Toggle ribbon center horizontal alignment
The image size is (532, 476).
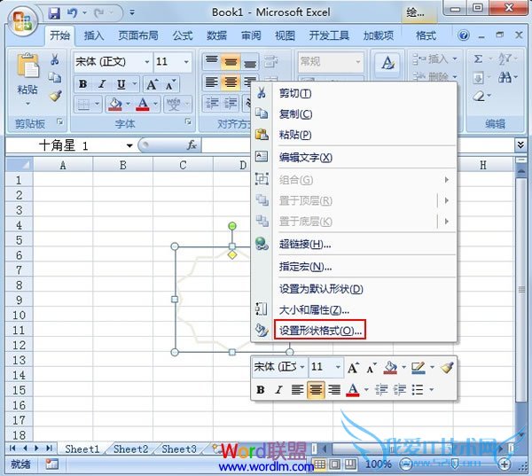231,82
